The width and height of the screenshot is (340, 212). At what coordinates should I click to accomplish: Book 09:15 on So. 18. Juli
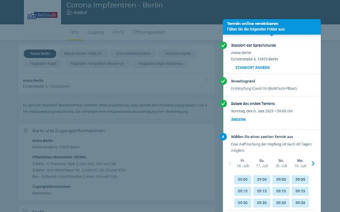(281, 191)
